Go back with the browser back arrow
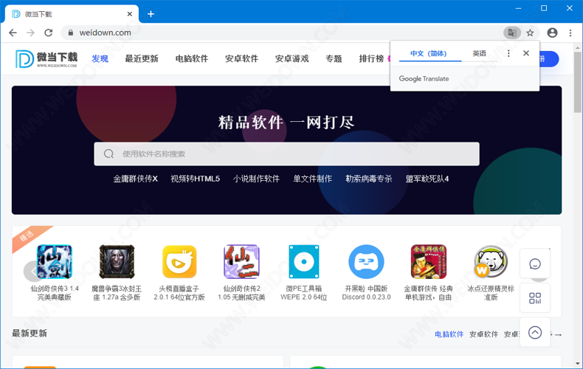583x369 pixels. tap(13, 32)
